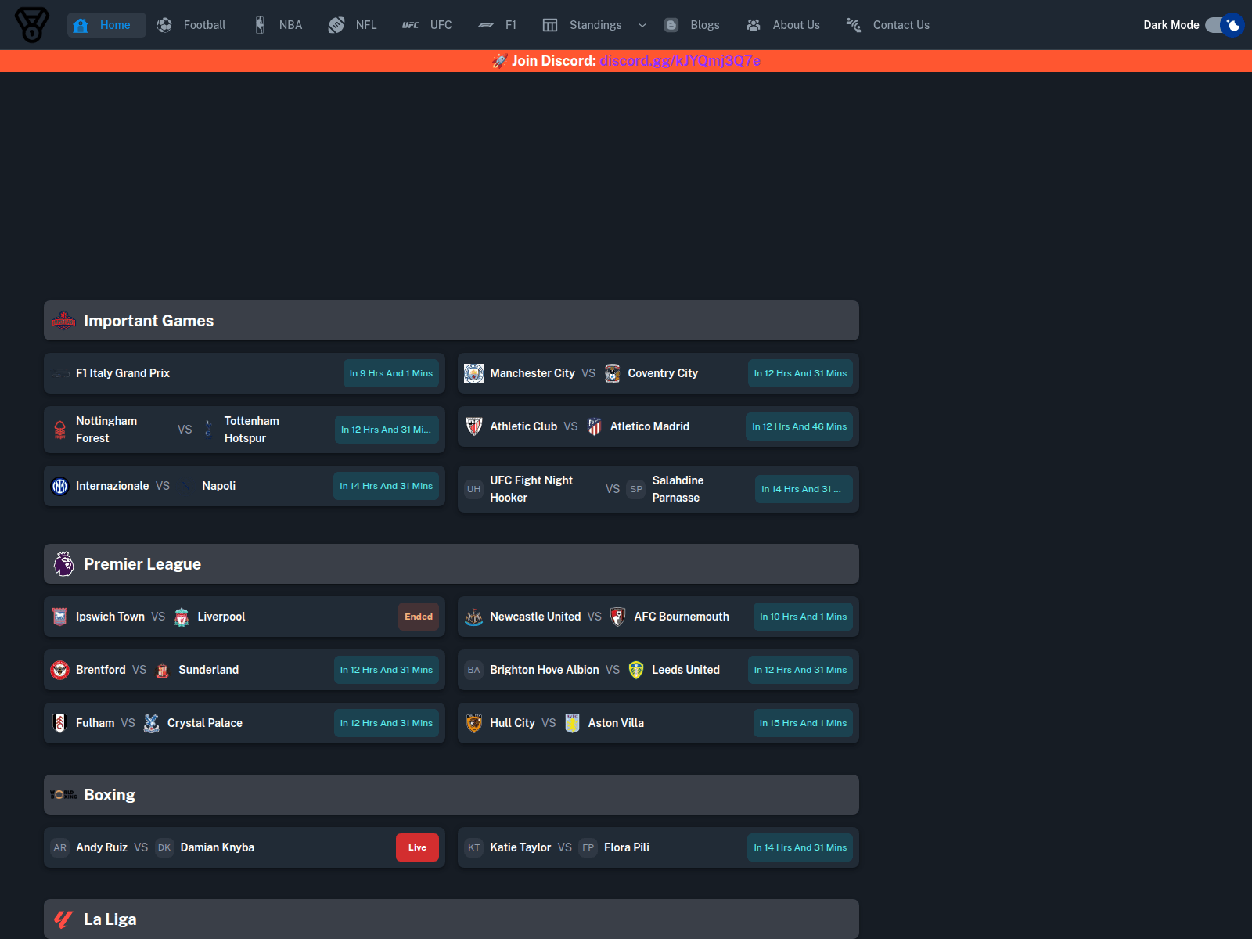Click the Blogs icon
The height and width of the screenshot is (939, 1252).
click(x=671, y=25)
